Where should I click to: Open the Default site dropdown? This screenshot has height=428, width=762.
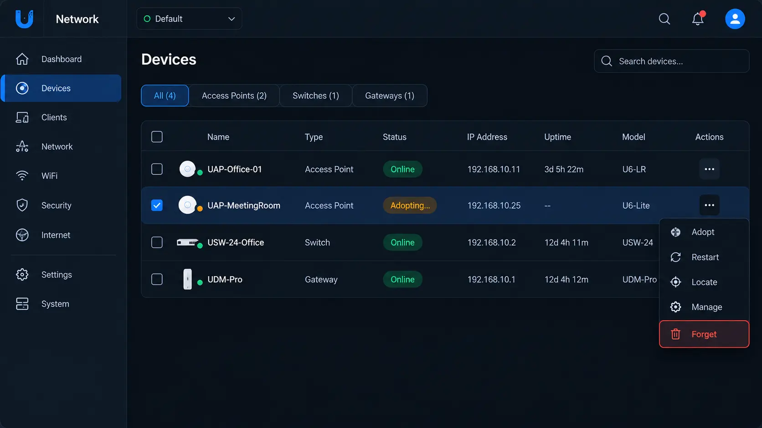click(x=189, y=19)
